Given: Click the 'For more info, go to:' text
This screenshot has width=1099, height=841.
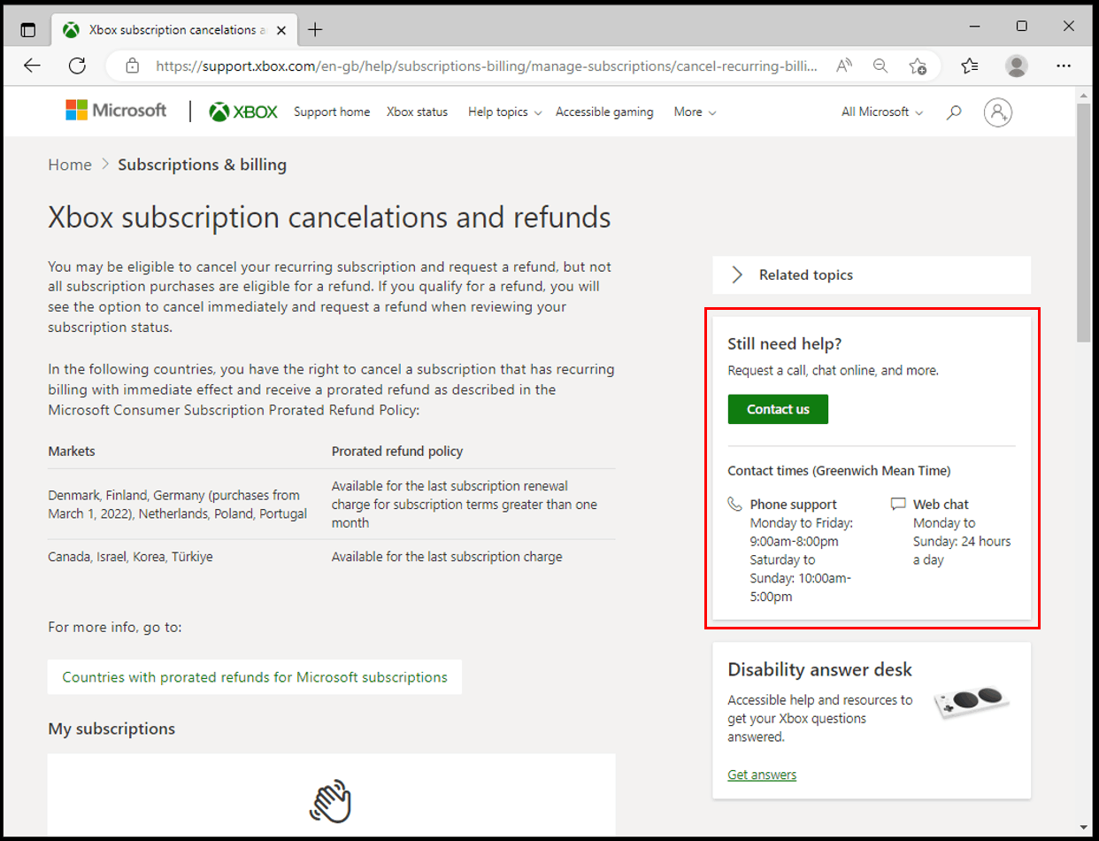Looking at the screenshot, I should click(x=114, y=627).
